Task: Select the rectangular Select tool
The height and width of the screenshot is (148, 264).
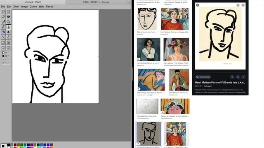Action: pos(8,12)
